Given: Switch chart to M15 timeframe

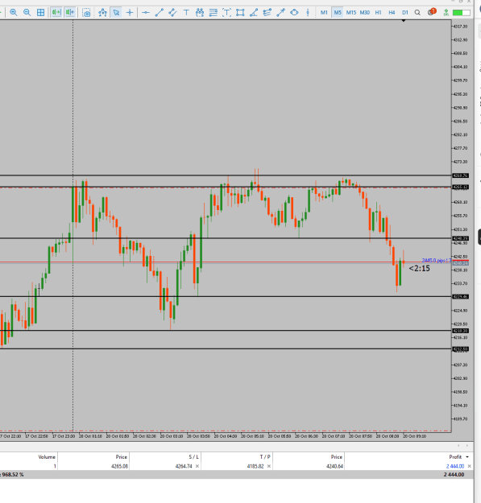Looking at the screenshot, I should click(351, 13).
